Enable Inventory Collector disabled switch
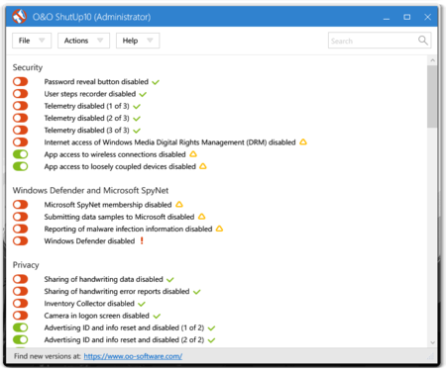 point(21,303)
